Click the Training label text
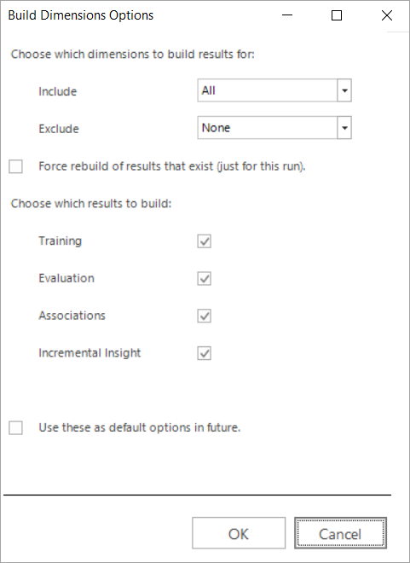This screenshot has height=563, width=410. tap(61, 241)
